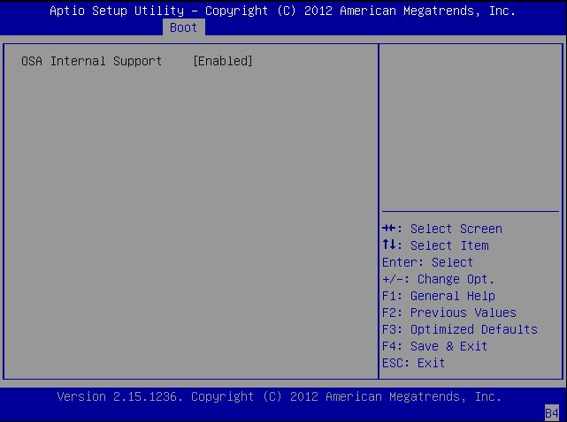Click the B4 code indicator

(552, 413)
